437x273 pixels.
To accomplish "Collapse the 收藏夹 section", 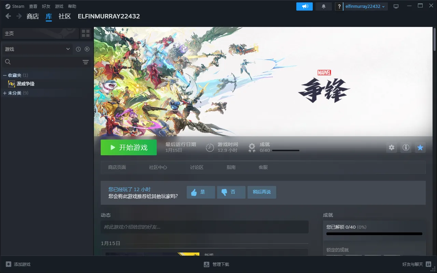I will 5,75.
